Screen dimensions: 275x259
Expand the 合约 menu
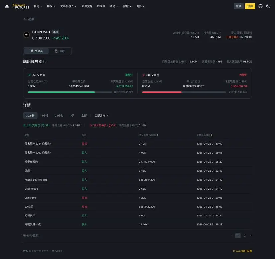(38, 6)
